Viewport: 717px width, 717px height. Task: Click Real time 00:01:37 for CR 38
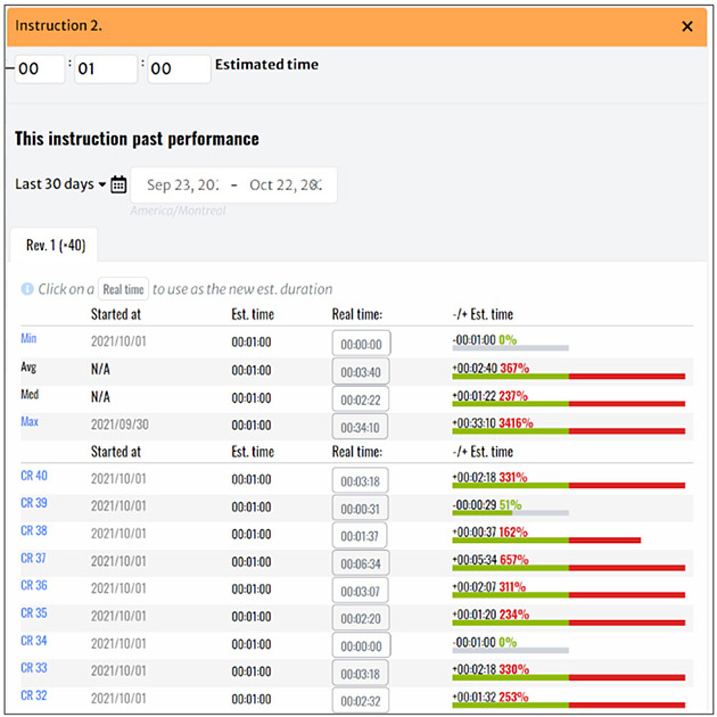pyautogui.click(x=361, y=534)
